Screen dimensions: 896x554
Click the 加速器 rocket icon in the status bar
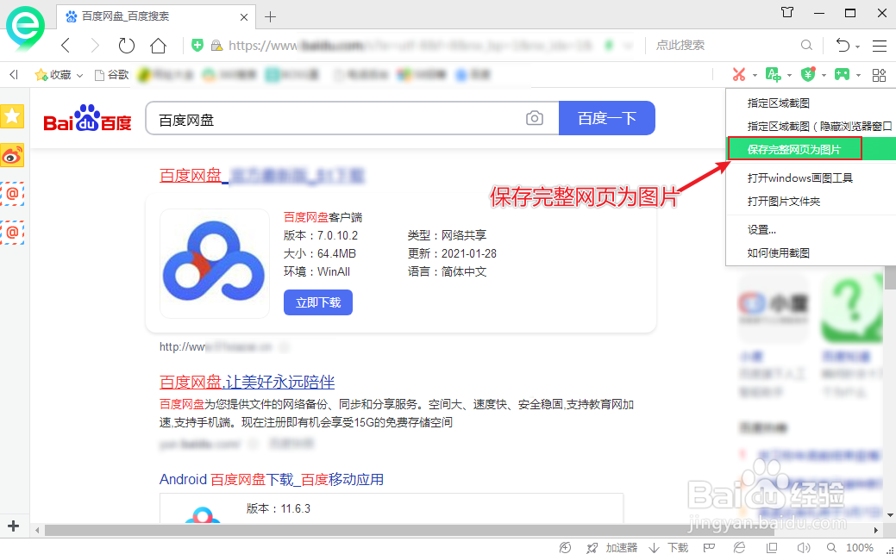pos(592,548)
